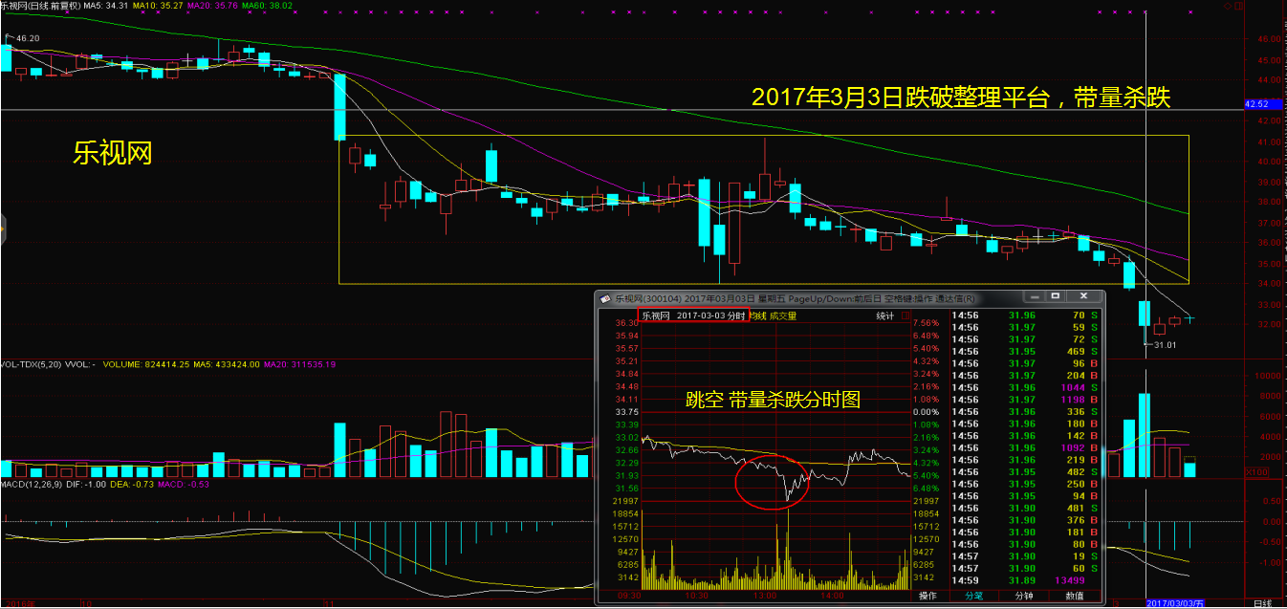
Task: Select the tick row with volume 1092
Action: tap(1024, 447)
